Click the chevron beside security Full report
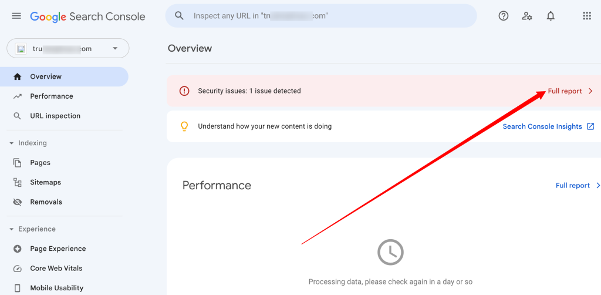This screenshot has width=601, height=295. (590, 91)
